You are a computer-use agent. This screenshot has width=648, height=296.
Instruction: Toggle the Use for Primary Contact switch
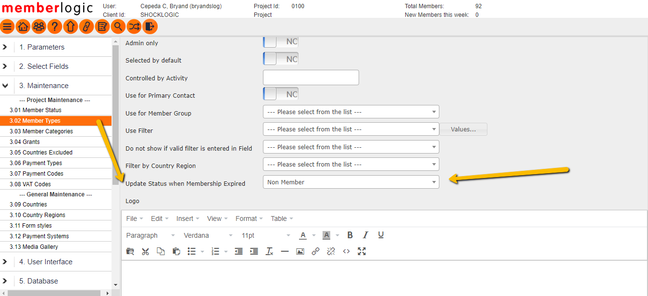tap(281, 94)
